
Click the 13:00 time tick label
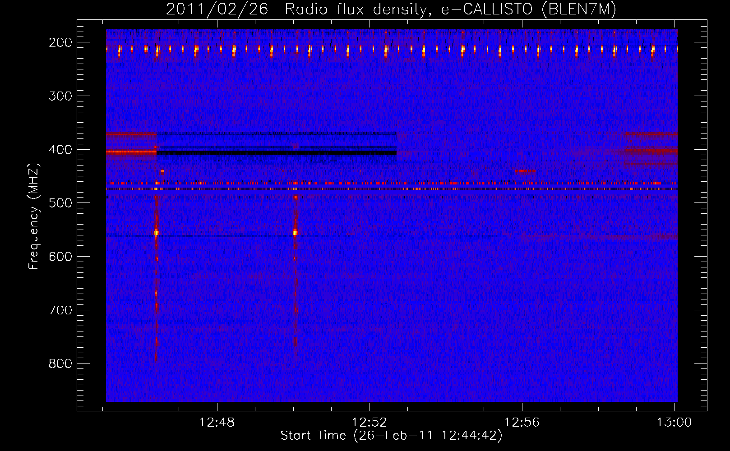tap(675, 422)
